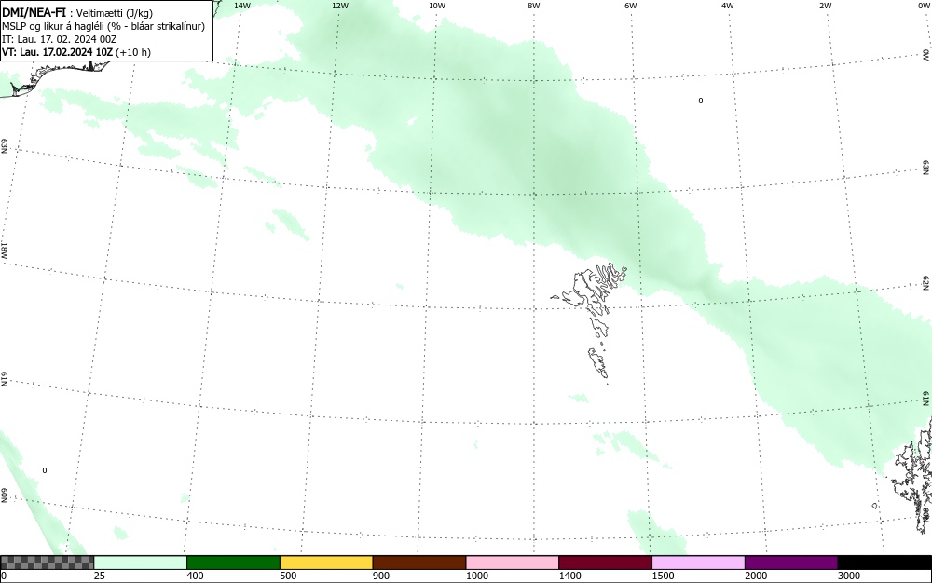Click the legend value 1000
This screenshot has width=932, height=583.
point(476,576)
